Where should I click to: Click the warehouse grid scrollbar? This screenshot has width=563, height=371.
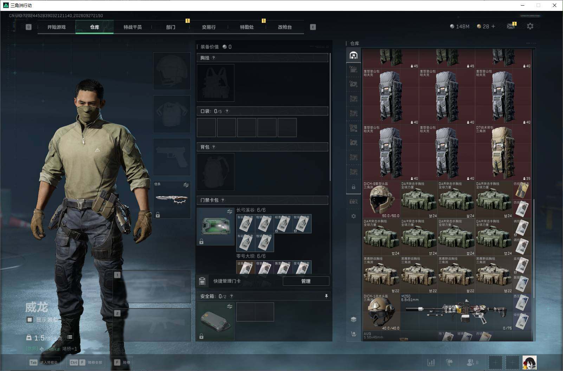click(533, 249)
